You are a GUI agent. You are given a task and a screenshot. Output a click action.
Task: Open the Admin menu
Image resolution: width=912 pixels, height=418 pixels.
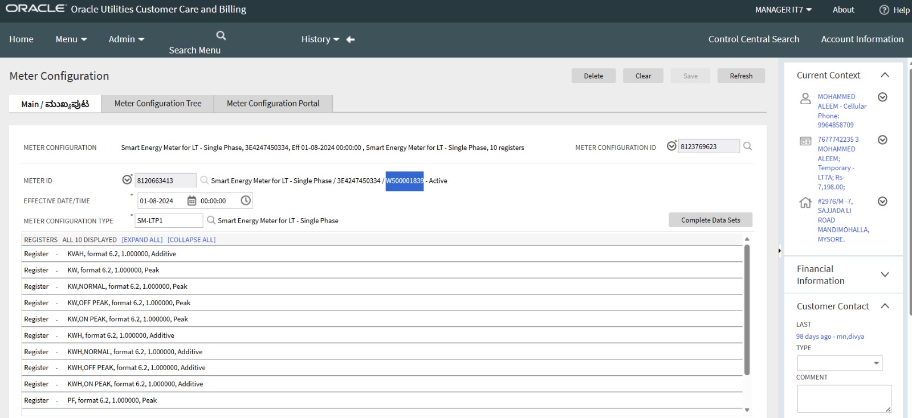click(x=126, y=39)
